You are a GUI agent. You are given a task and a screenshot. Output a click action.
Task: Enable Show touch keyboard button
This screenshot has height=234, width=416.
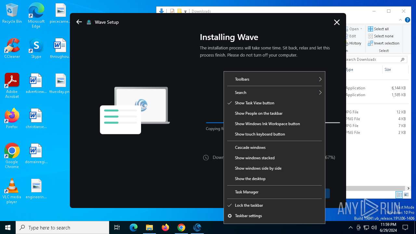[x=274, y=134]
